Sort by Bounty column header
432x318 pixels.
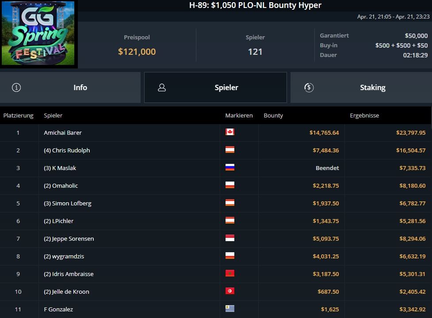tap(273, 115)
